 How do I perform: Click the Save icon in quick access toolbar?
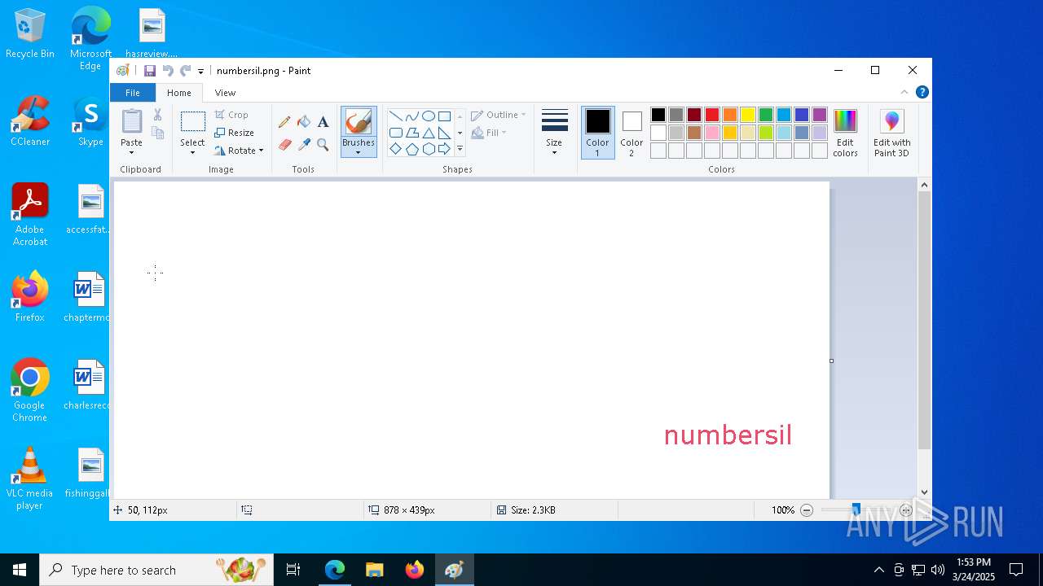(x=150, y=71)
